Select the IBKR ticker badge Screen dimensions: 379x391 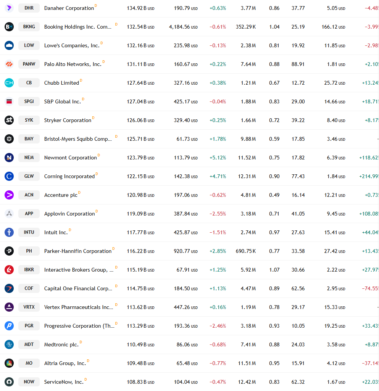29,270
